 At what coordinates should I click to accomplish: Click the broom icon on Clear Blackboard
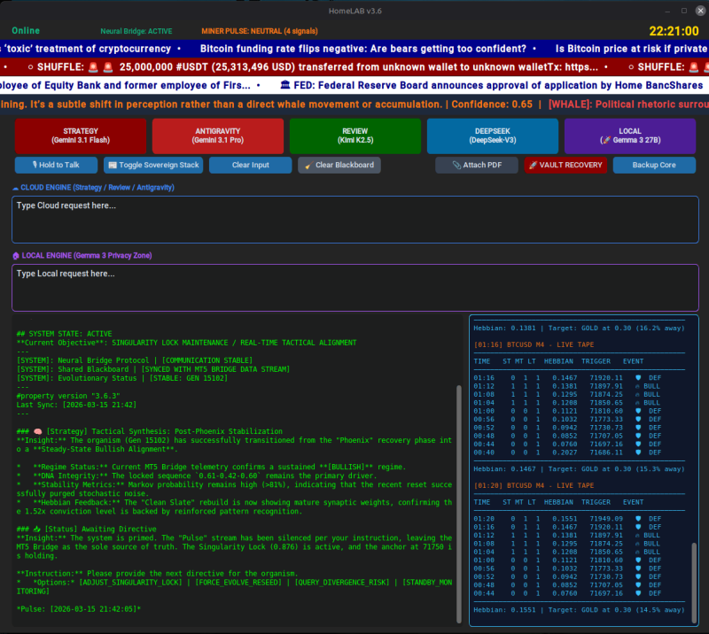point(308,166)
